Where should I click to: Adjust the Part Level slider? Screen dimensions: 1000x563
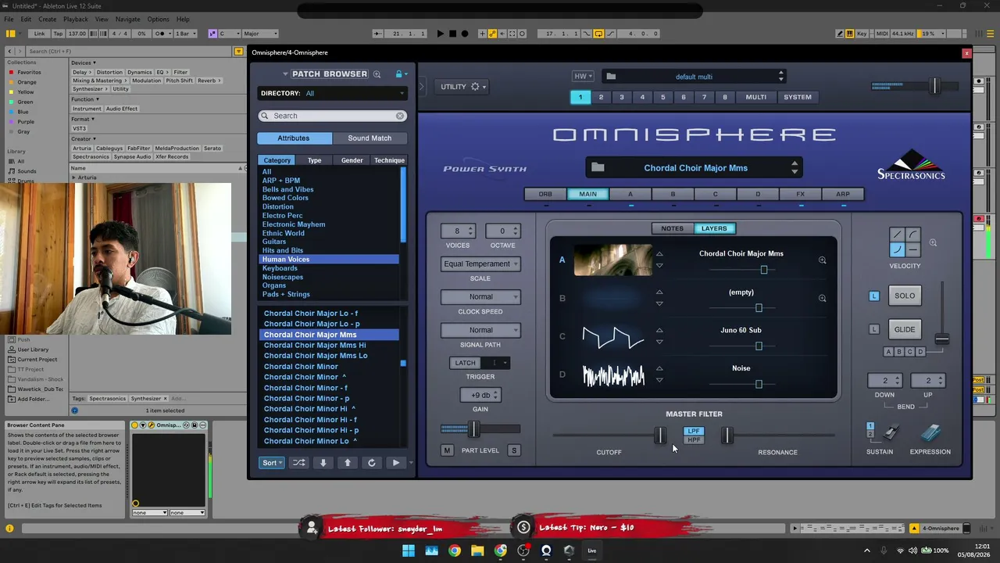click(473, 429)
